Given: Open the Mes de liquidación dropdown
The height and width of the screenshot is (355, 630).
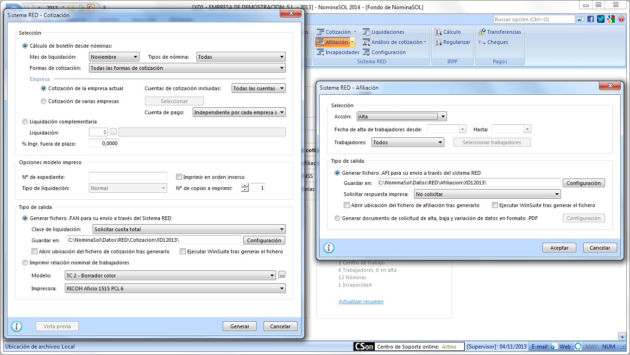Looking at the screenshot, I should [x=114, y=57].
